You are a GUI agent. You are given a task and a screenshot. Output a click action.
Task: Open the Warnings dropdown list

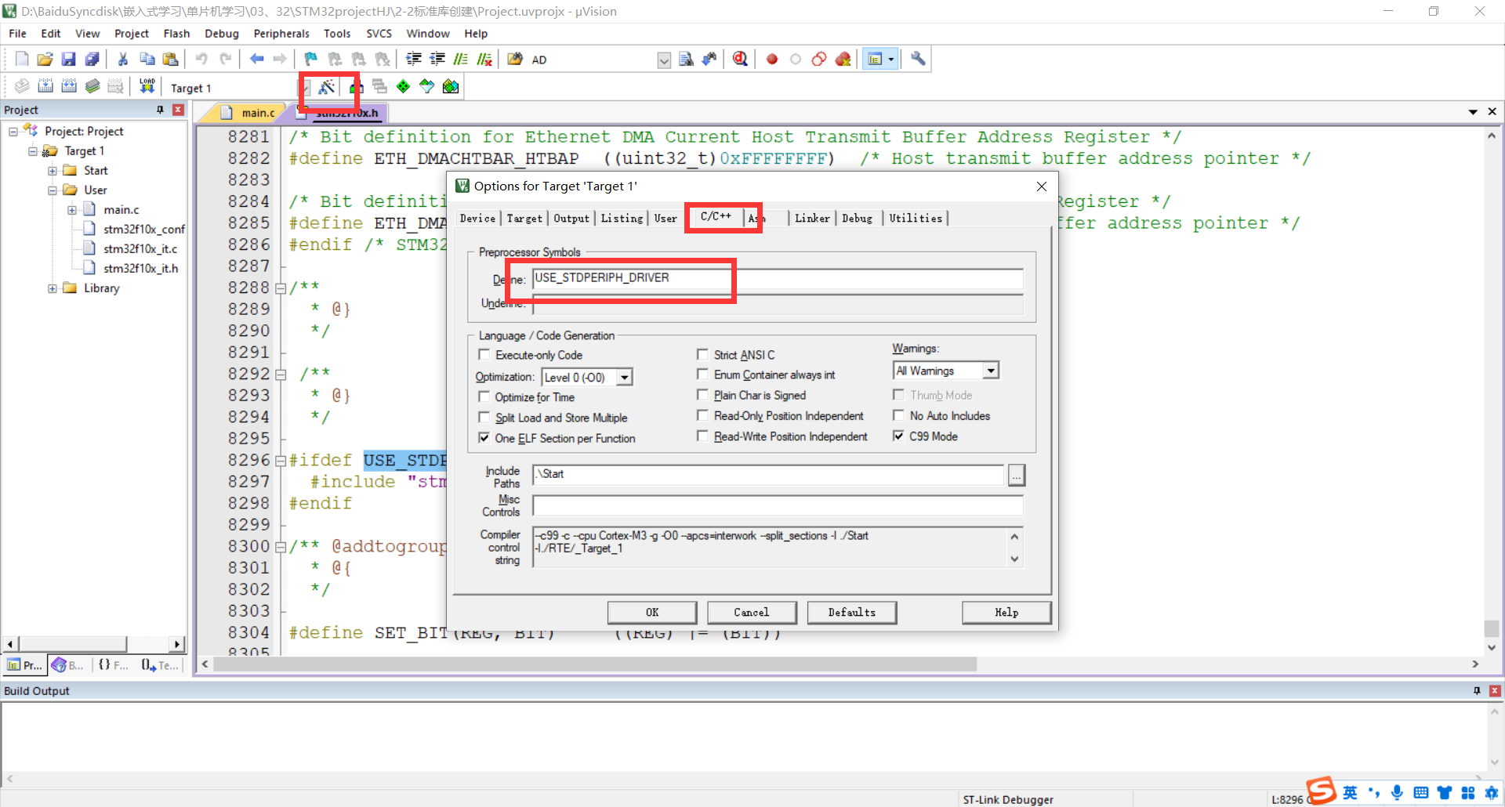(x=991, y=371)
